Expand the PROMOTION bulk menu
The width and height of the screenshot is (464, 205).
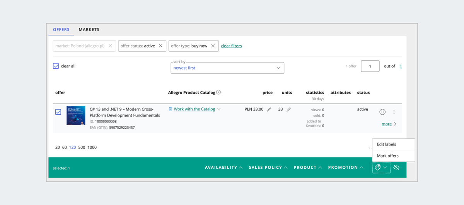click(346, 168)
